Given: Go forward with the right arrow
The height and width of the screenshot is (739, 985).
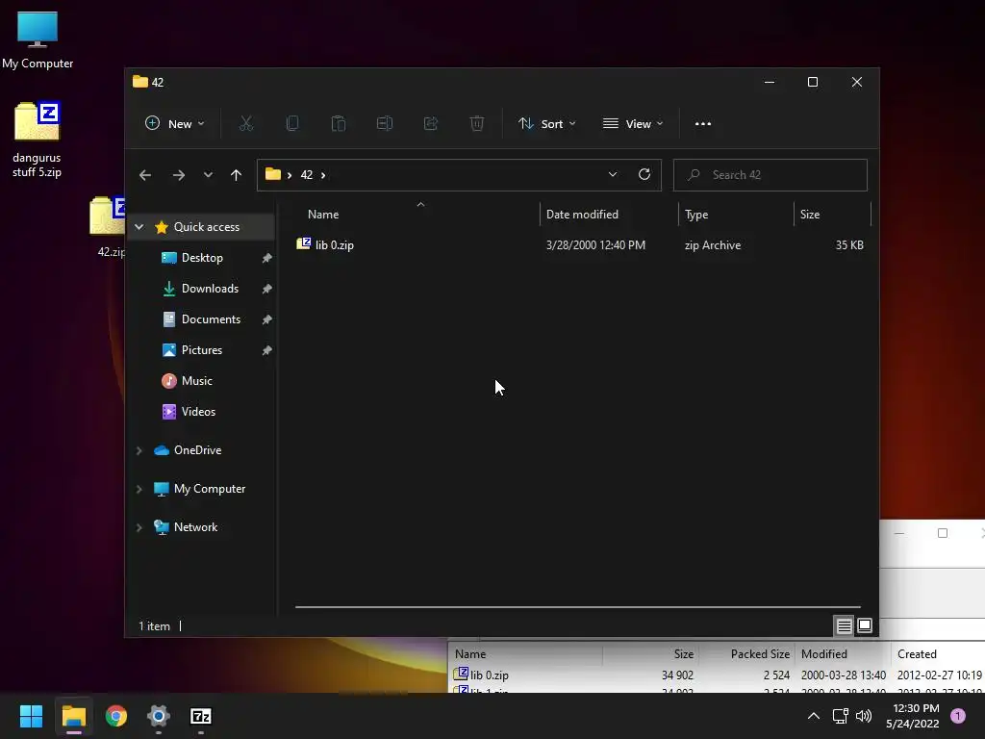Looking at the screenshot, I should pos(179,175).
